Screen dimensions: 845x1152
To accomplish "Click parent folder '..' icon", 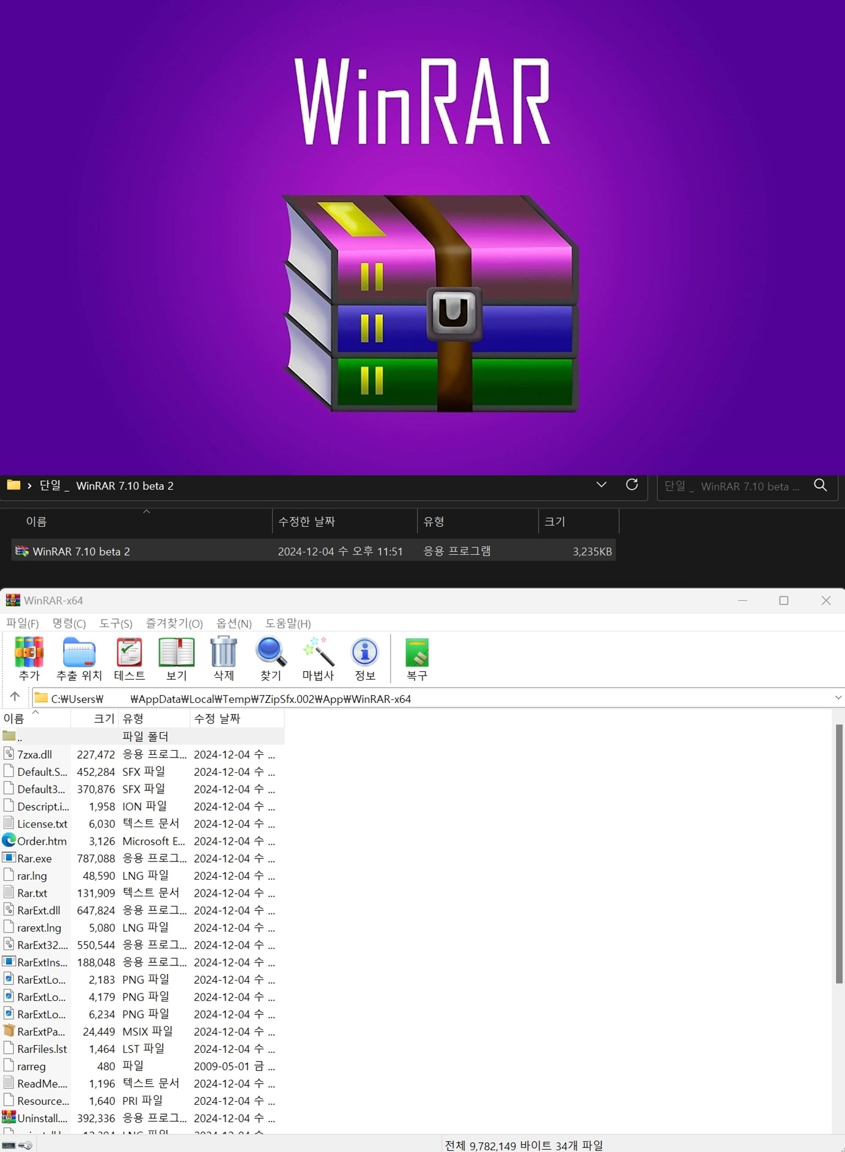I will point(9,736).
